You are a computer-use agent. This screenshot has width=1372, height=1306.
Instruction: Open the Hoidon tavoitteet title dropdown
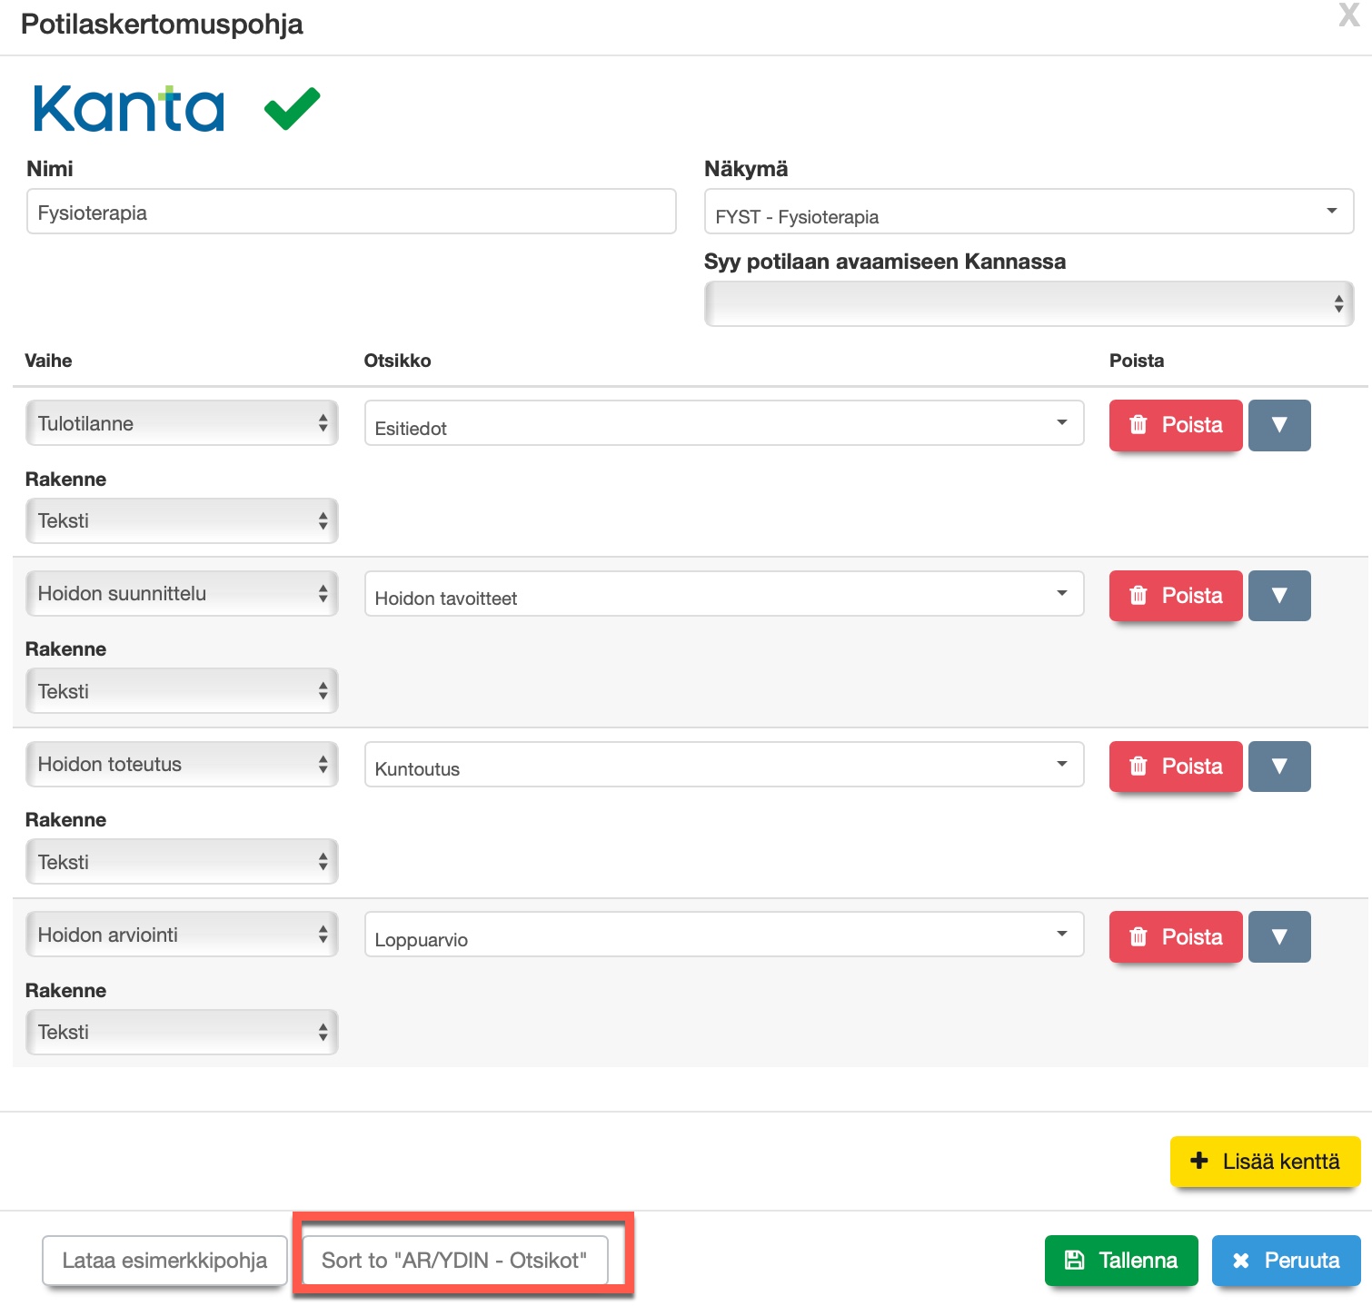[723, 594]
